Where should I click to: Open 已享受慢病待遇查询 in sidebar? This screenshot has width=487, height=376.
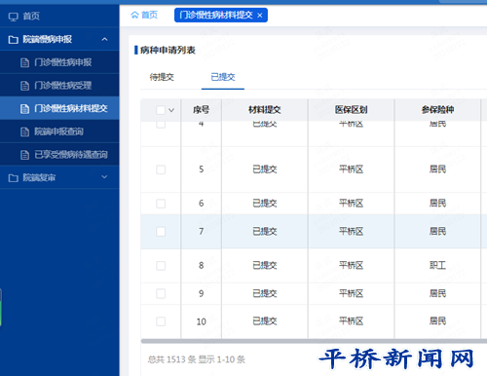click(59, 155)
